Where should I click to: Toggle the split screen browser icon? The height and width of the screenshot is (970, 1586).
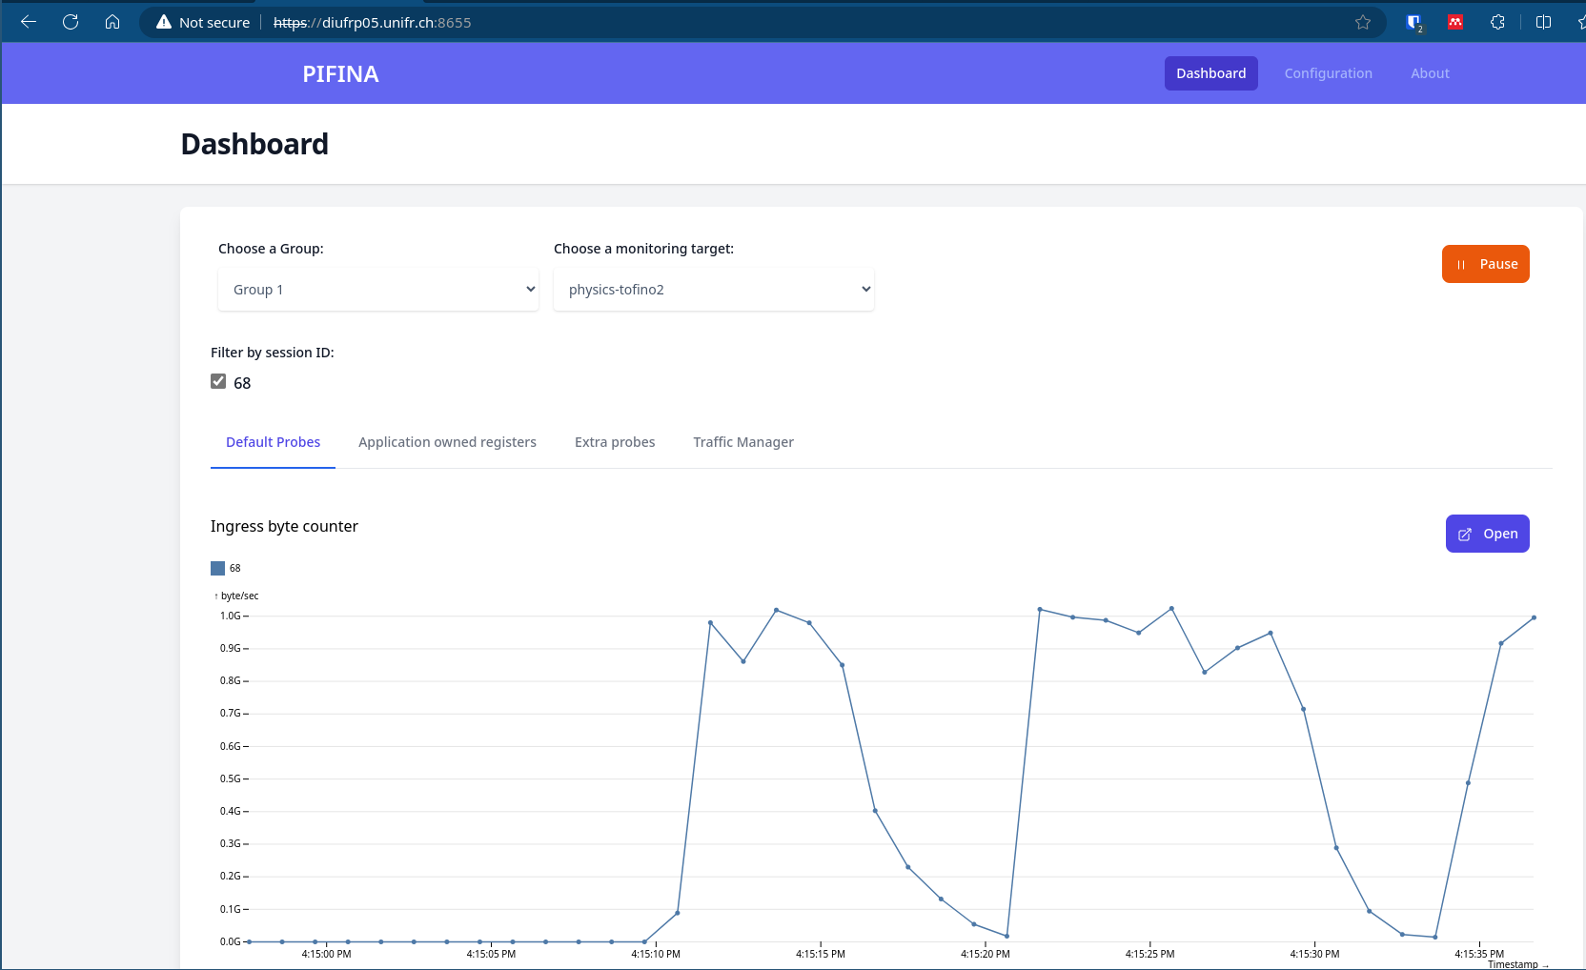tap(1543, 22)
